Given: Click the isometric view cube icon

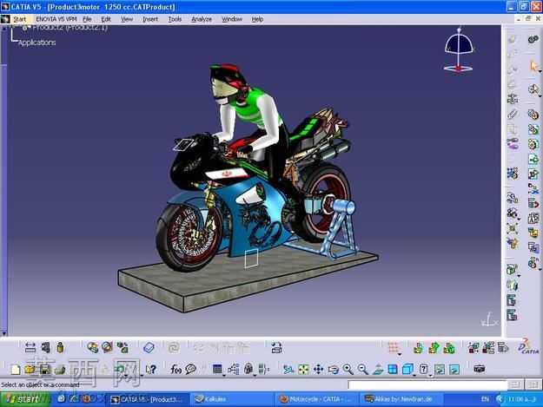Looking at the screenshot, I should [407, 370].
